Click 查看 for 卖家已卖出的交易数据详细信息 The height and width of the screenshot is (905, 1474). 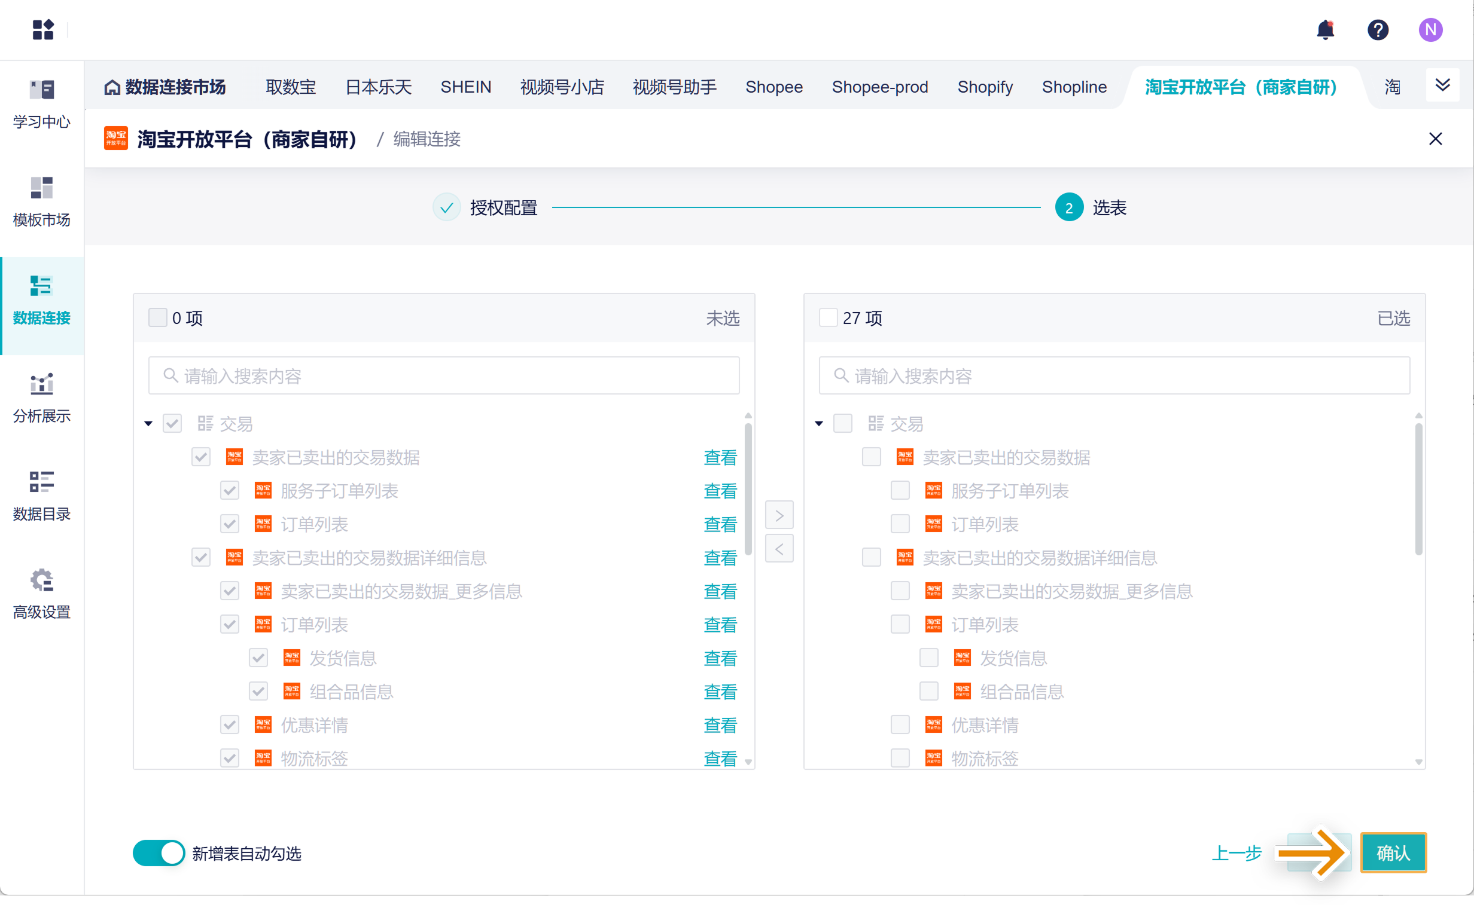point(720,558)
